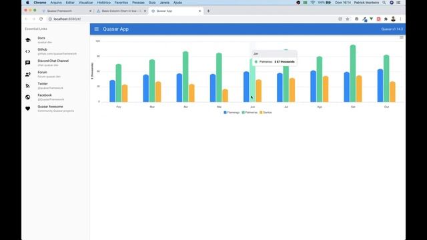427x240 pixels.
Task: Reload the page with the refresh button
Action: [41, 19]
